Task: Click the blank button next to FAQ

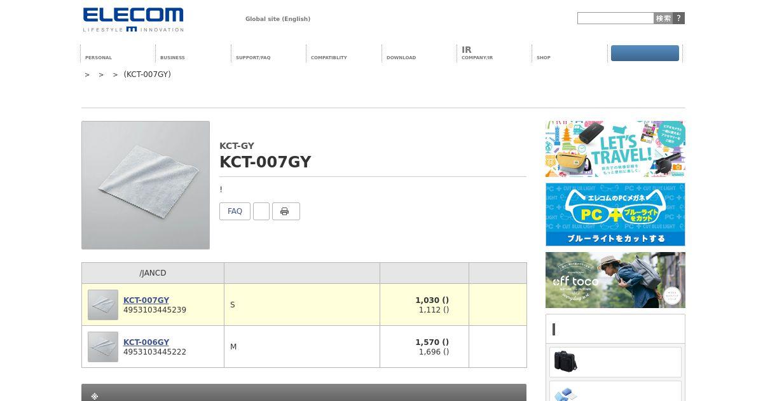Action: coord(261,211)
